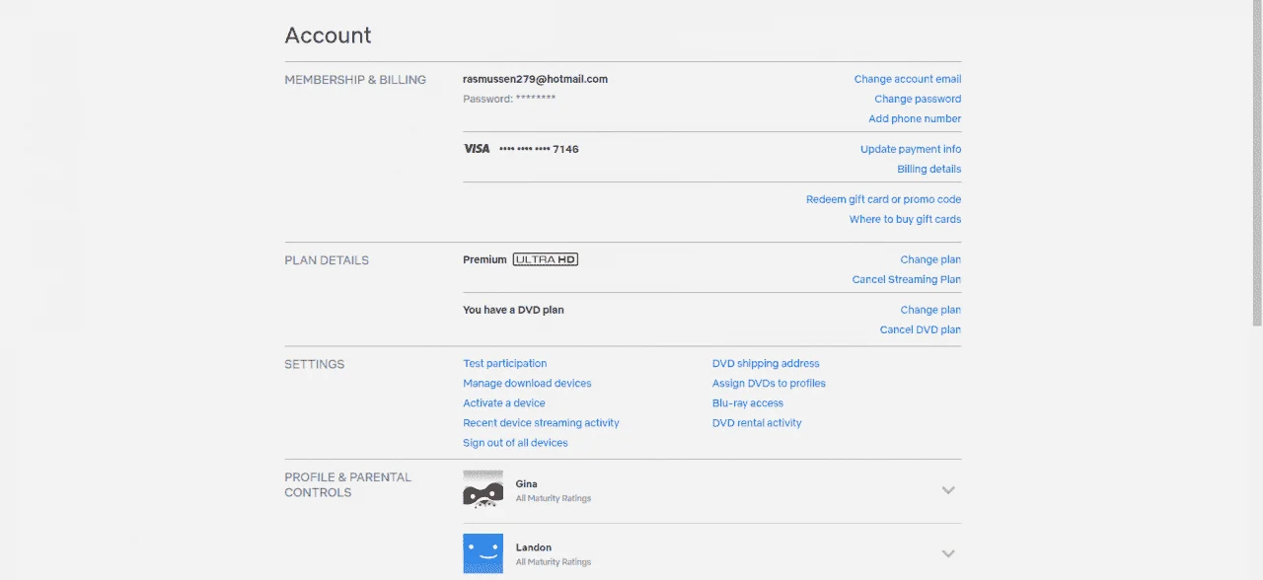Open Blu-ray access setting
1263x580 pixels.
(x=747, y=402)
